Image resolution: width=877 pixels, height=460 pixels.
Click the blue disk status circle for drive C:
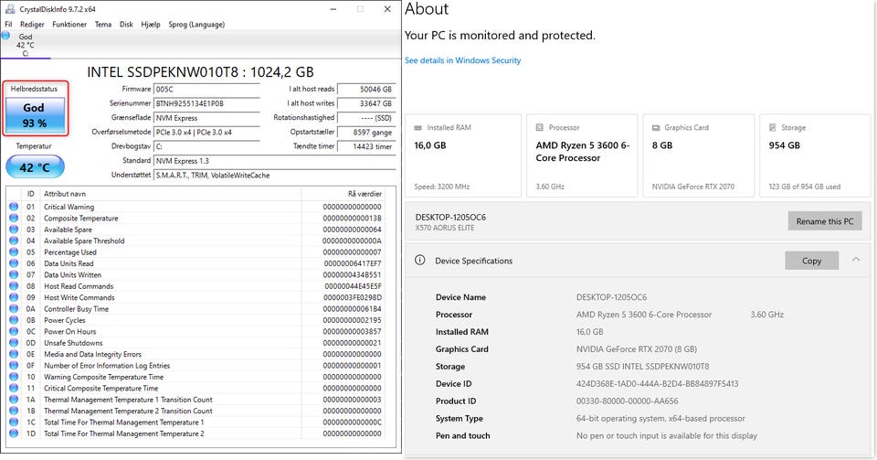coord(5,37)
